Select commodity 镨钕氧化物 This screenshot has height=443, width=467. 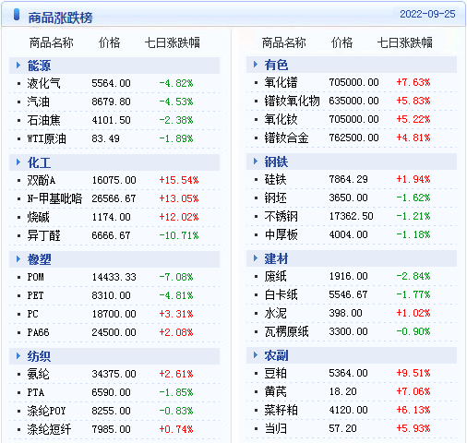click(292, 101)
